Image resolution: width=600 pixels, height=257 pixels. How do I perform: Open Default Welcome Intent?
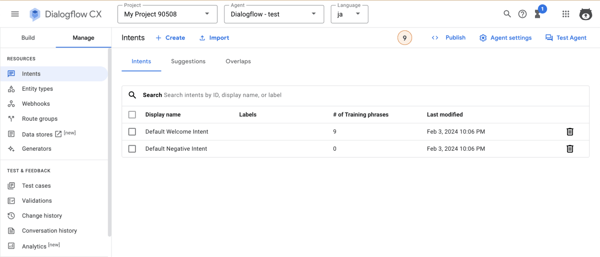(x=177, y=132)
